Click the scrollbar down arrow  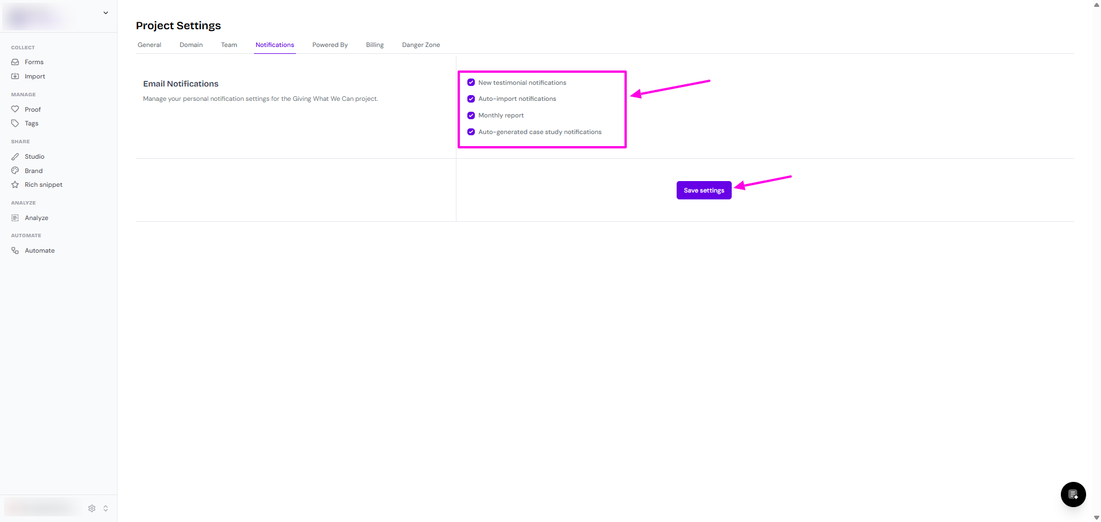coord(1096,517)
